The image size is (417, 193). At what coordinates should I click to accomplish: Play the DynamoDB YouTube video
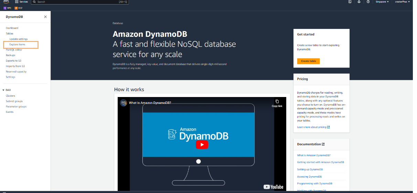click(x=202, y=144)
